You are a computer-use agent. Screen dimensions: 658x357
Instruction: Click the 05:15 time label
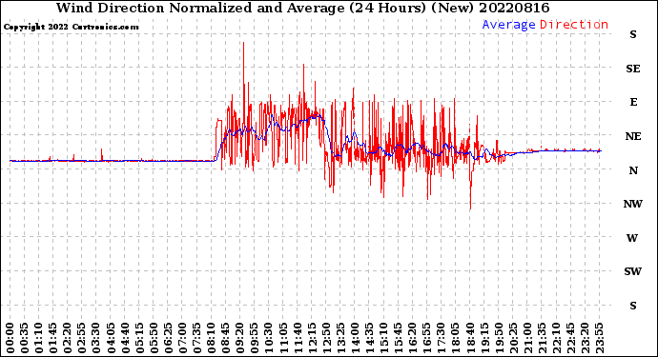[x=139, y=338]
